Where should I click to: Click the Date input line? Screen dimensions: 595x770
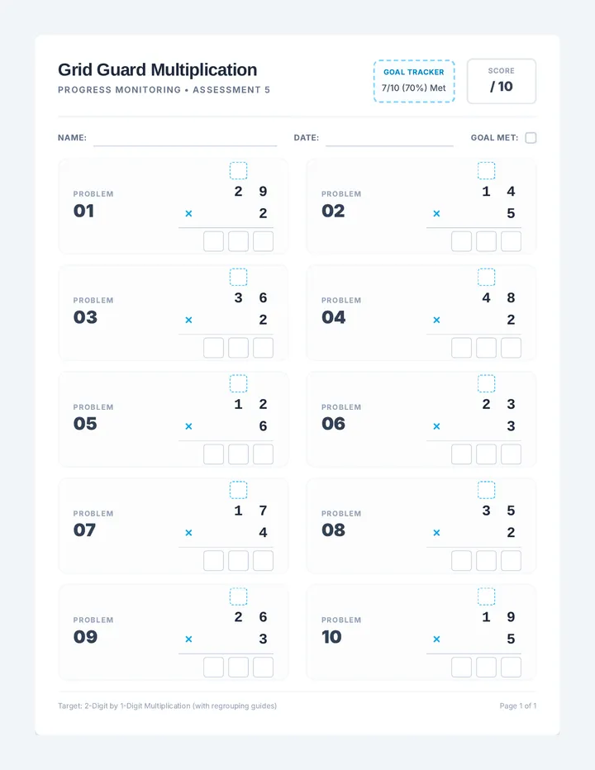point(389,139)
